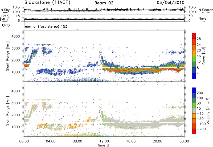Click the "200" velocity color bar value

(200, 93)
